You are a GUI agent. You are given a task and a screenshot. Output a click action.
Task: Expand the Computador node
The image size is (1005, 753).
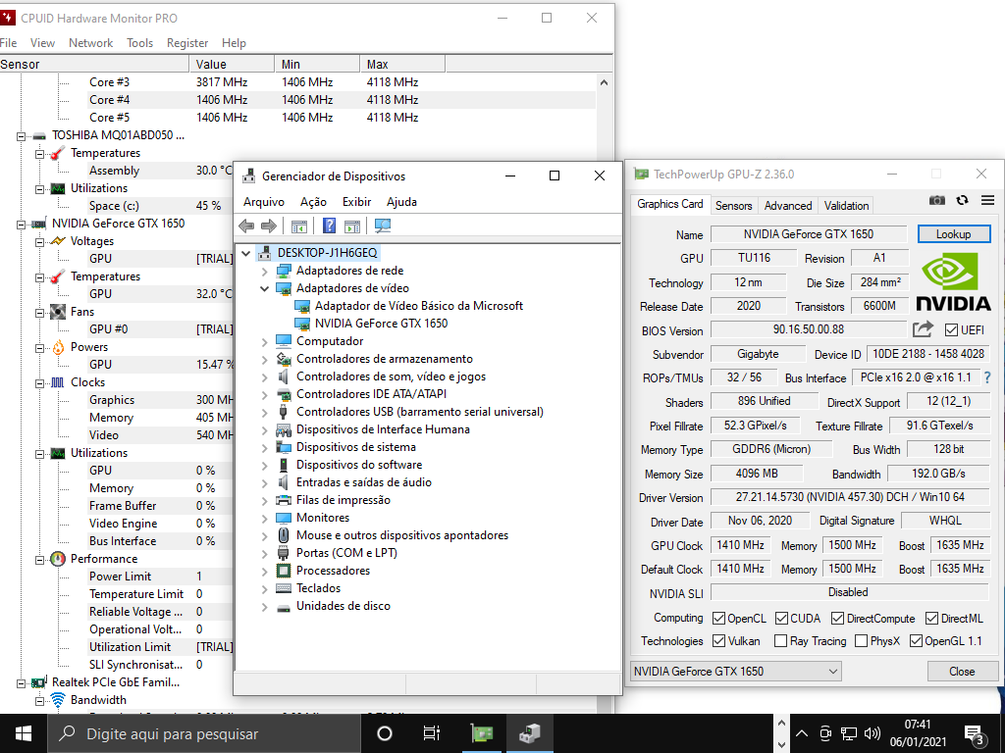(x=264, y=342)
